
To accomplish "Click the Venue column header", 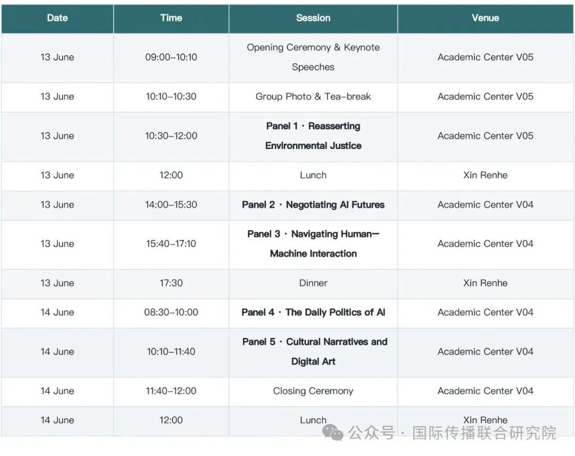I will [485, 18].
